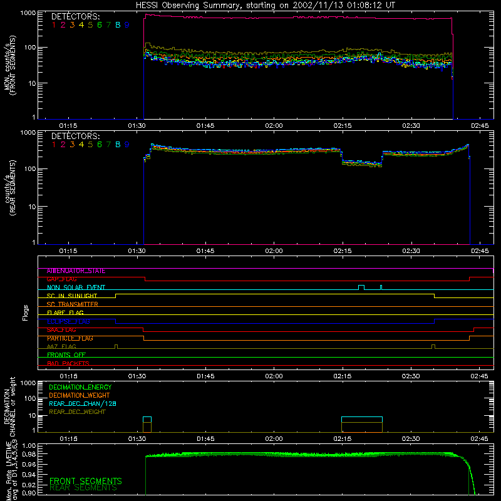Click the DECIMATION_ENERGY legend entry
The width and height of the screenshot is (501, 501).
pos(80,387)
